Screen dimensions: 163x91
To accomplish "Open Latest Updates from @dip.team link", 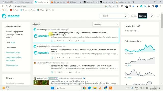I will (x=14, y=59).
